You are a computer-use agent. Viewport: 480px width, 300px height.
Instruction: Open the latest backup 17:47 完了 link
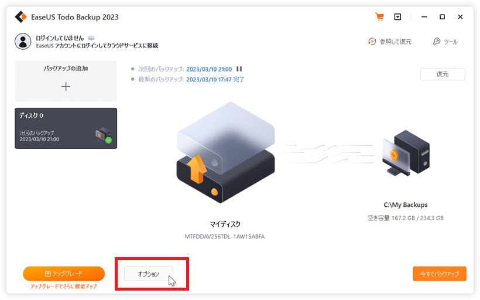[215, 80]
